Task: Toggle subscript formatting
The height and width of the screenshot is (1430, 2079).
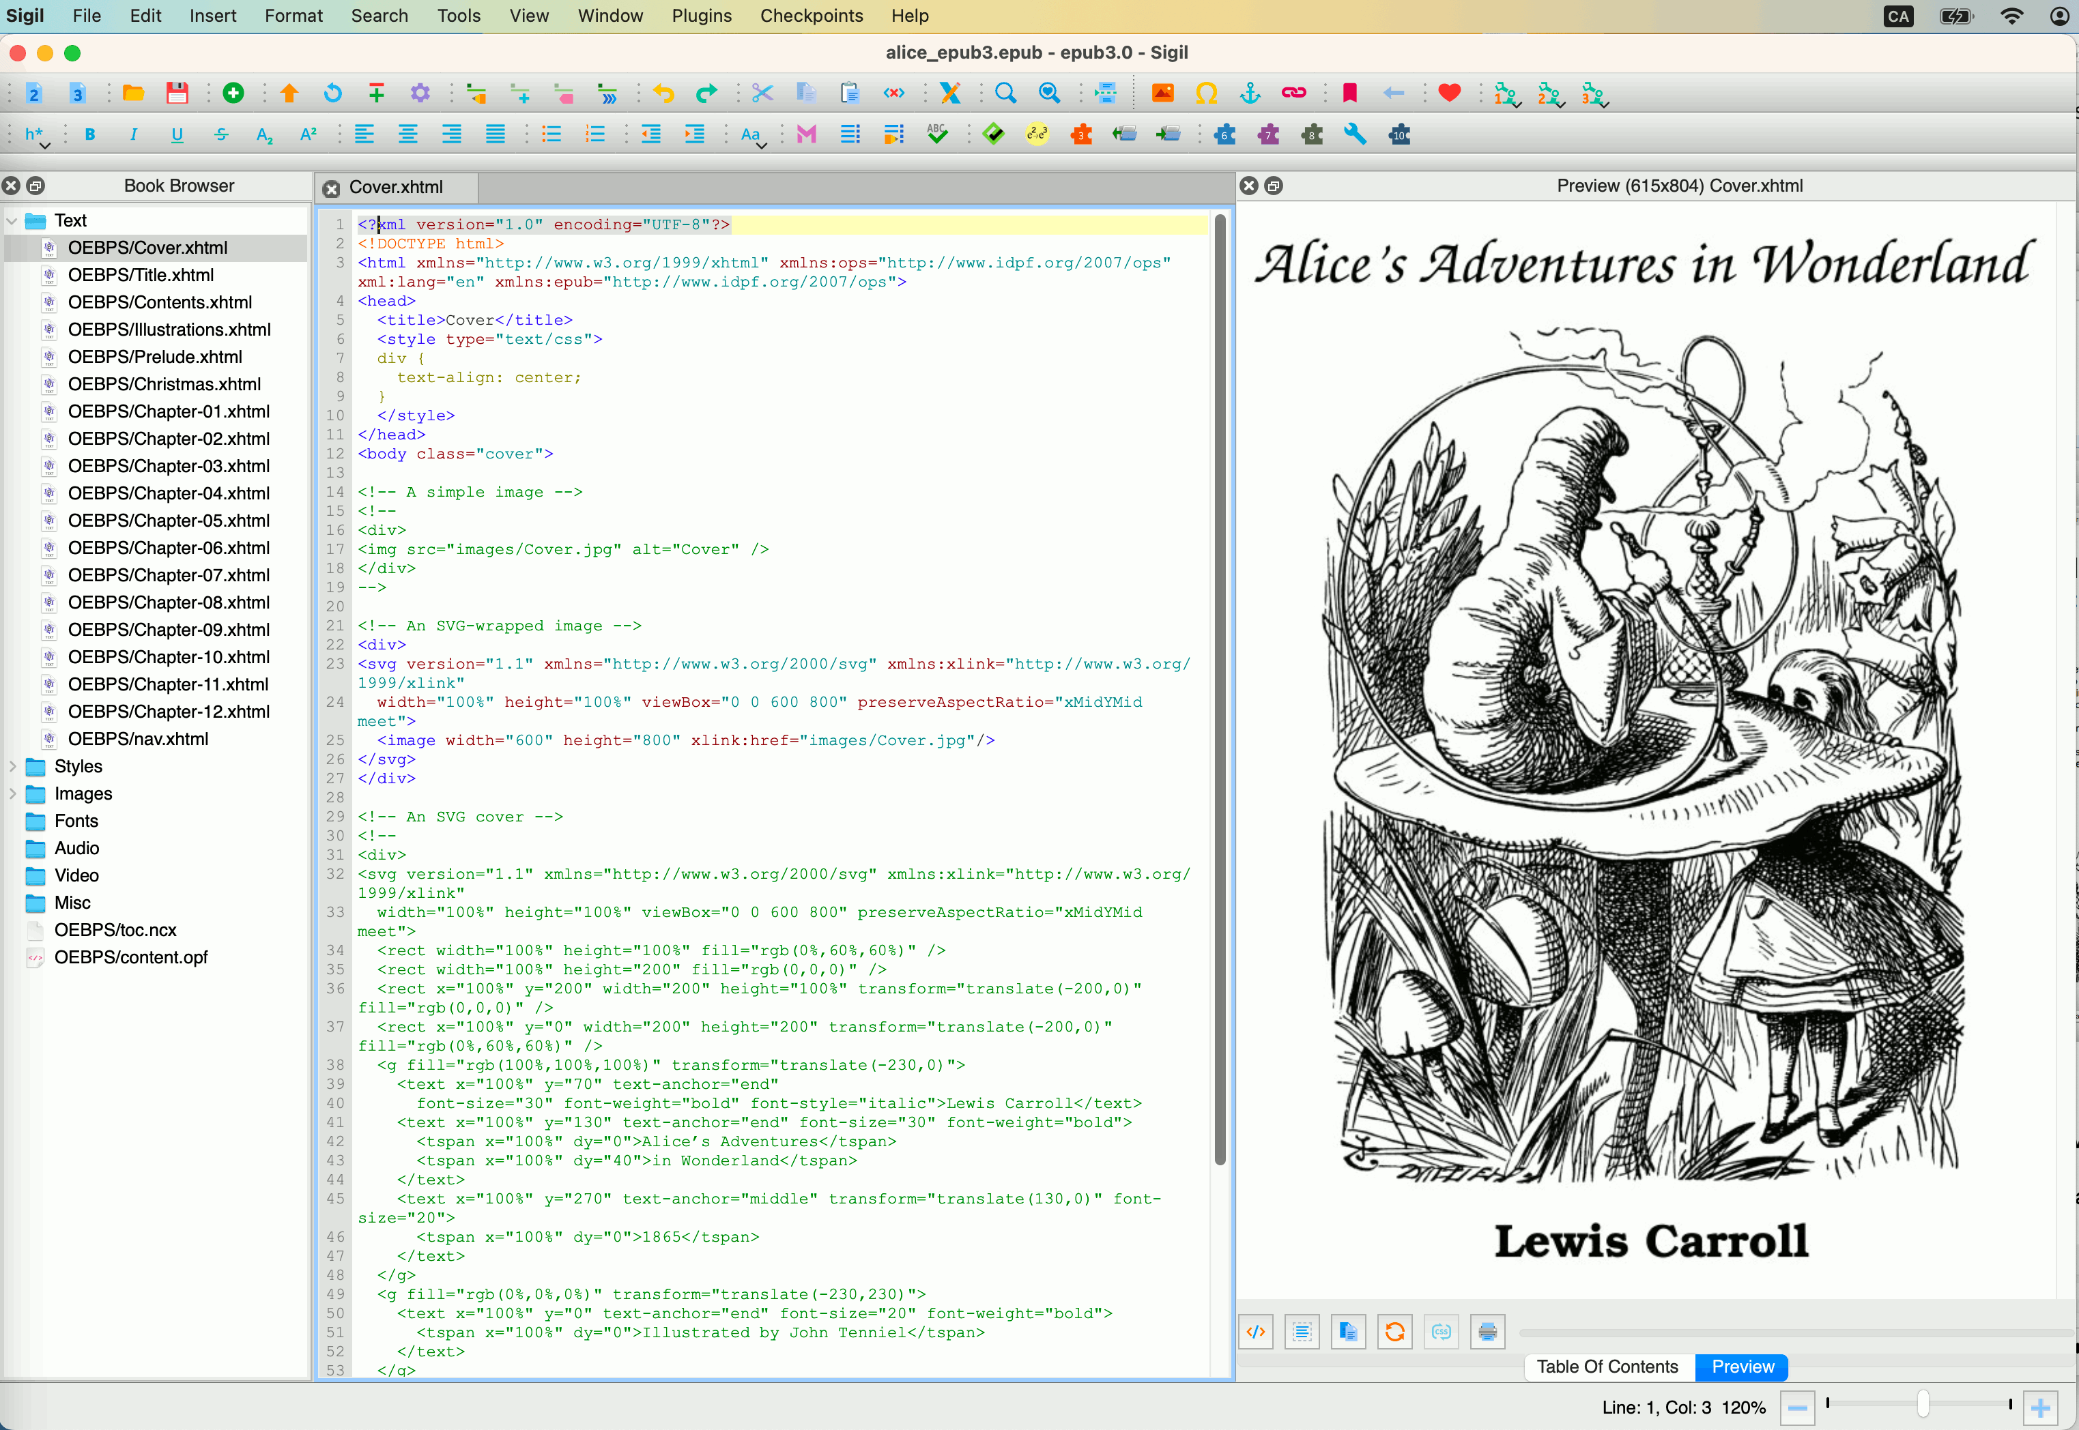Action: [264, 135]
